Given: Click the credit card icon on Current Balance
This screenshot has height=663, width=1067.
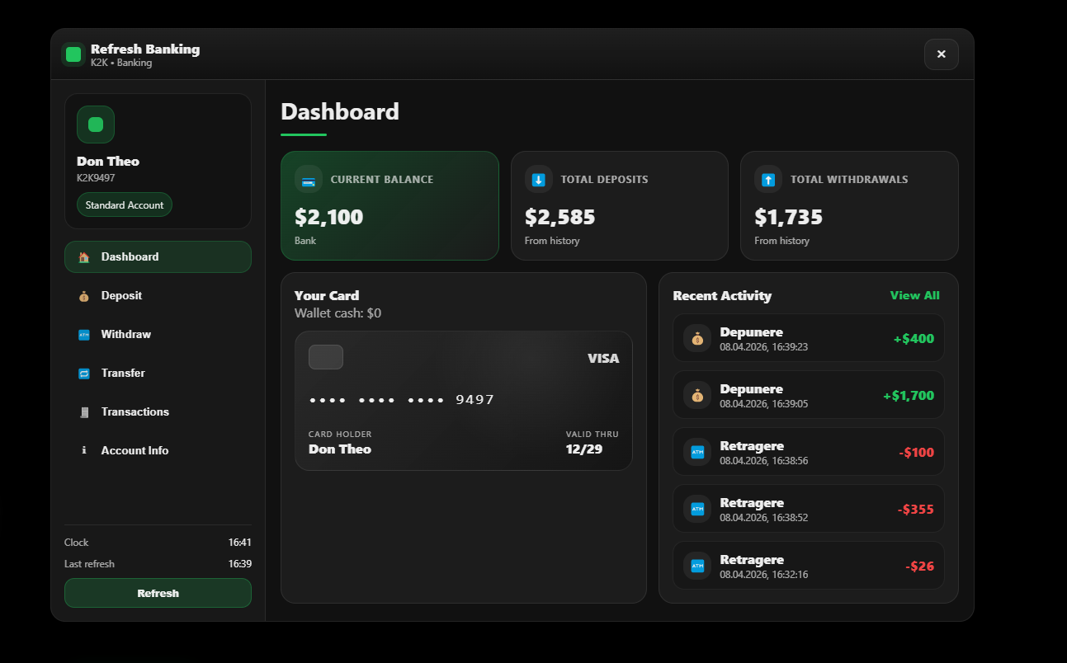Looking at the screenshot, I should 309,180.
